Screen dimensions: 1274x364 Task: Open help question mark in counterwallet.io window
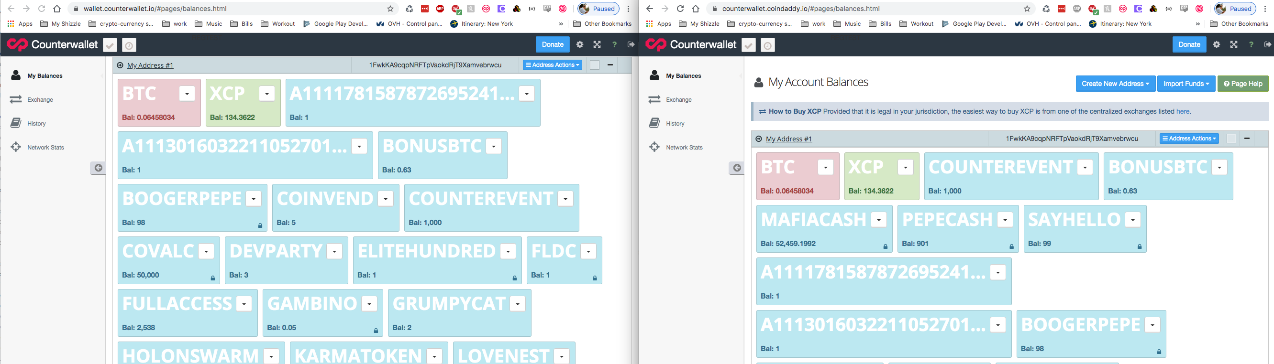(614, 44)
